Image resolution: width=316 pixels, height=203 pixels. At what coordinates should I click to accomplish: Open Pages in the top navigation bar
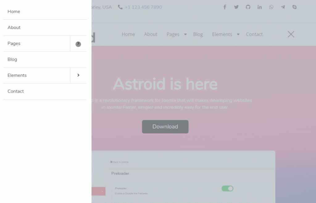(x=173, y=35)
